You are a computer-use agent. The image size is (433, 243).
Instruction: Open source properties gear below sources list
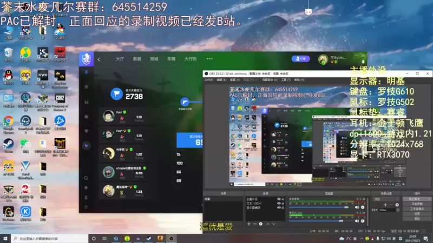click(x=261, y=224)
